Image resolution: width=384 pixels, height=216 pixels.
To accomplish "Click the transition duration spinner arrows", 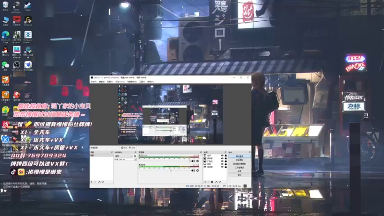I will (135, 159).
